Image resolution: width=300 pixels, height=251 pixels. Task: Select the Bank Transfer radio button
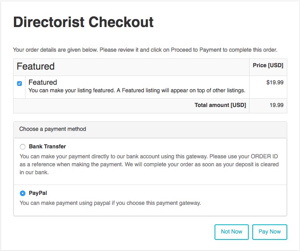23,147
